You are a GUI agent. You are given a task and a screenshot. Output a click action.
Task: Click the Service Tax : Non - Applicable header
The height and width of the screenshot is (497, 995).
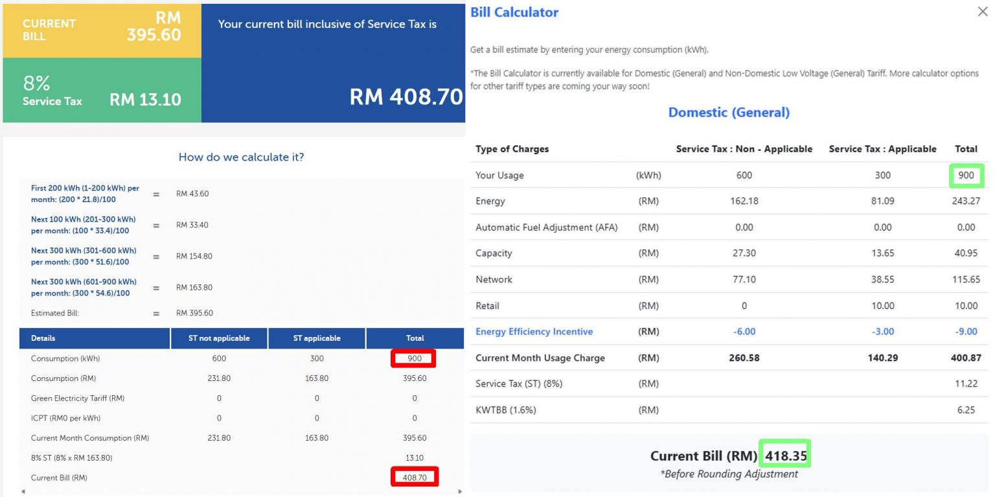tap(744, 149)
